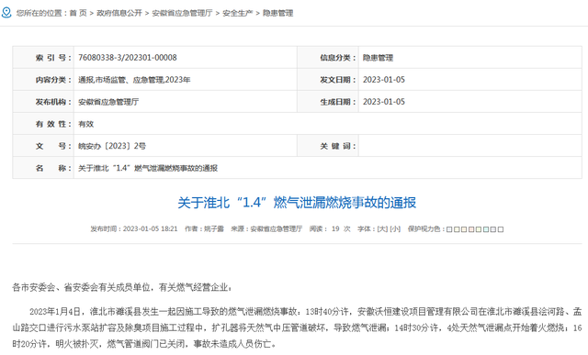Click the 发文日期 value 2023-01-05
The height and width of the screenshot is (355, 588).
(384, 80)
